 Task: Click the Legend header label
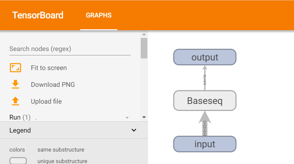pos(20,130)
